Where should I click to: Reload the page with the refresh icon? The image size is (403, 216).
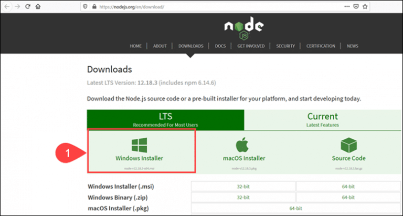pyautogui.click(x=28, y=7)
